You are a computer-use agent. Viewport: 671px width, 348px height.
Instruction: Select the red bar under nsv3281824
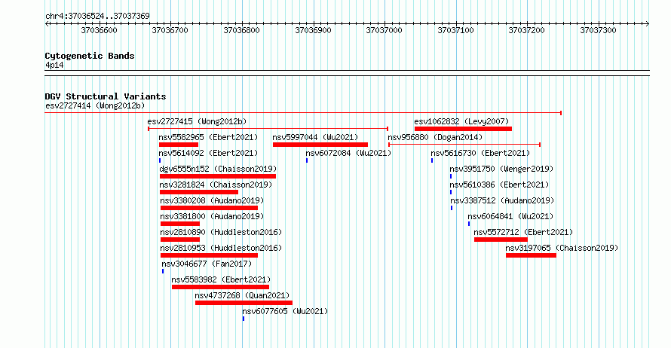click(x=199, y=192)
